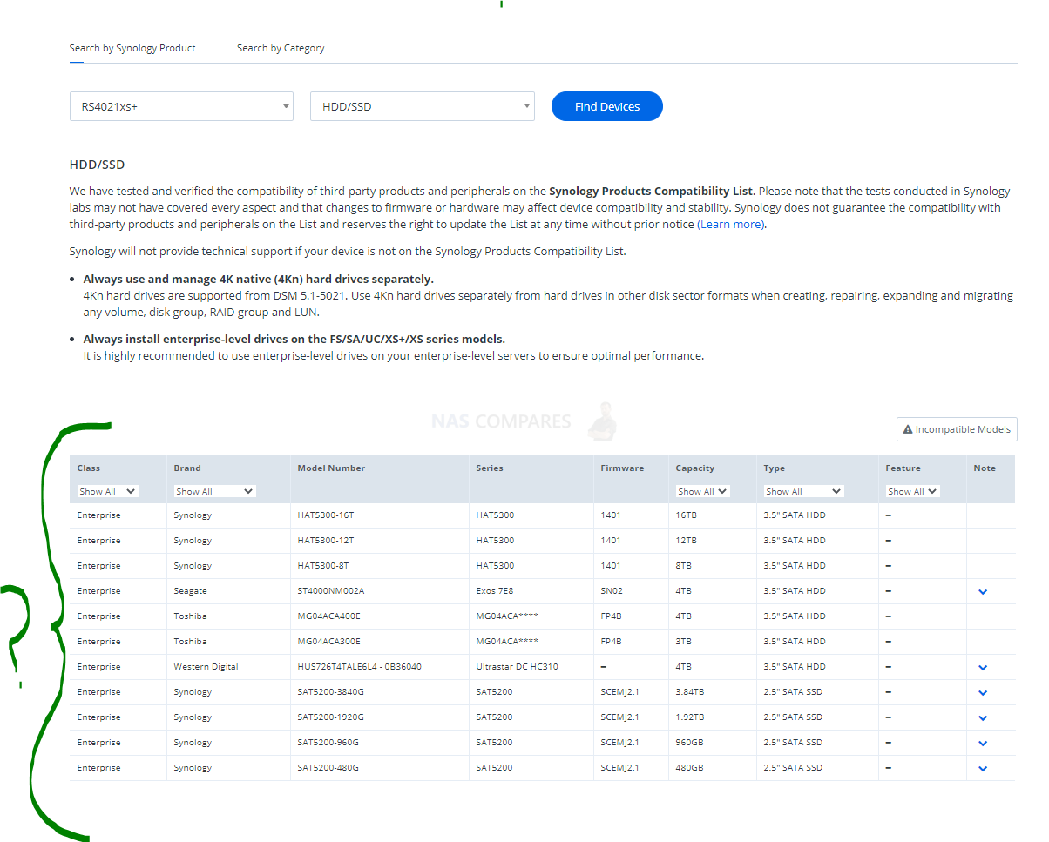The height and width of the screenshot is (842, 1049).
Task: Click the warning icon on Incompatible Models
Action: (908, 429)
